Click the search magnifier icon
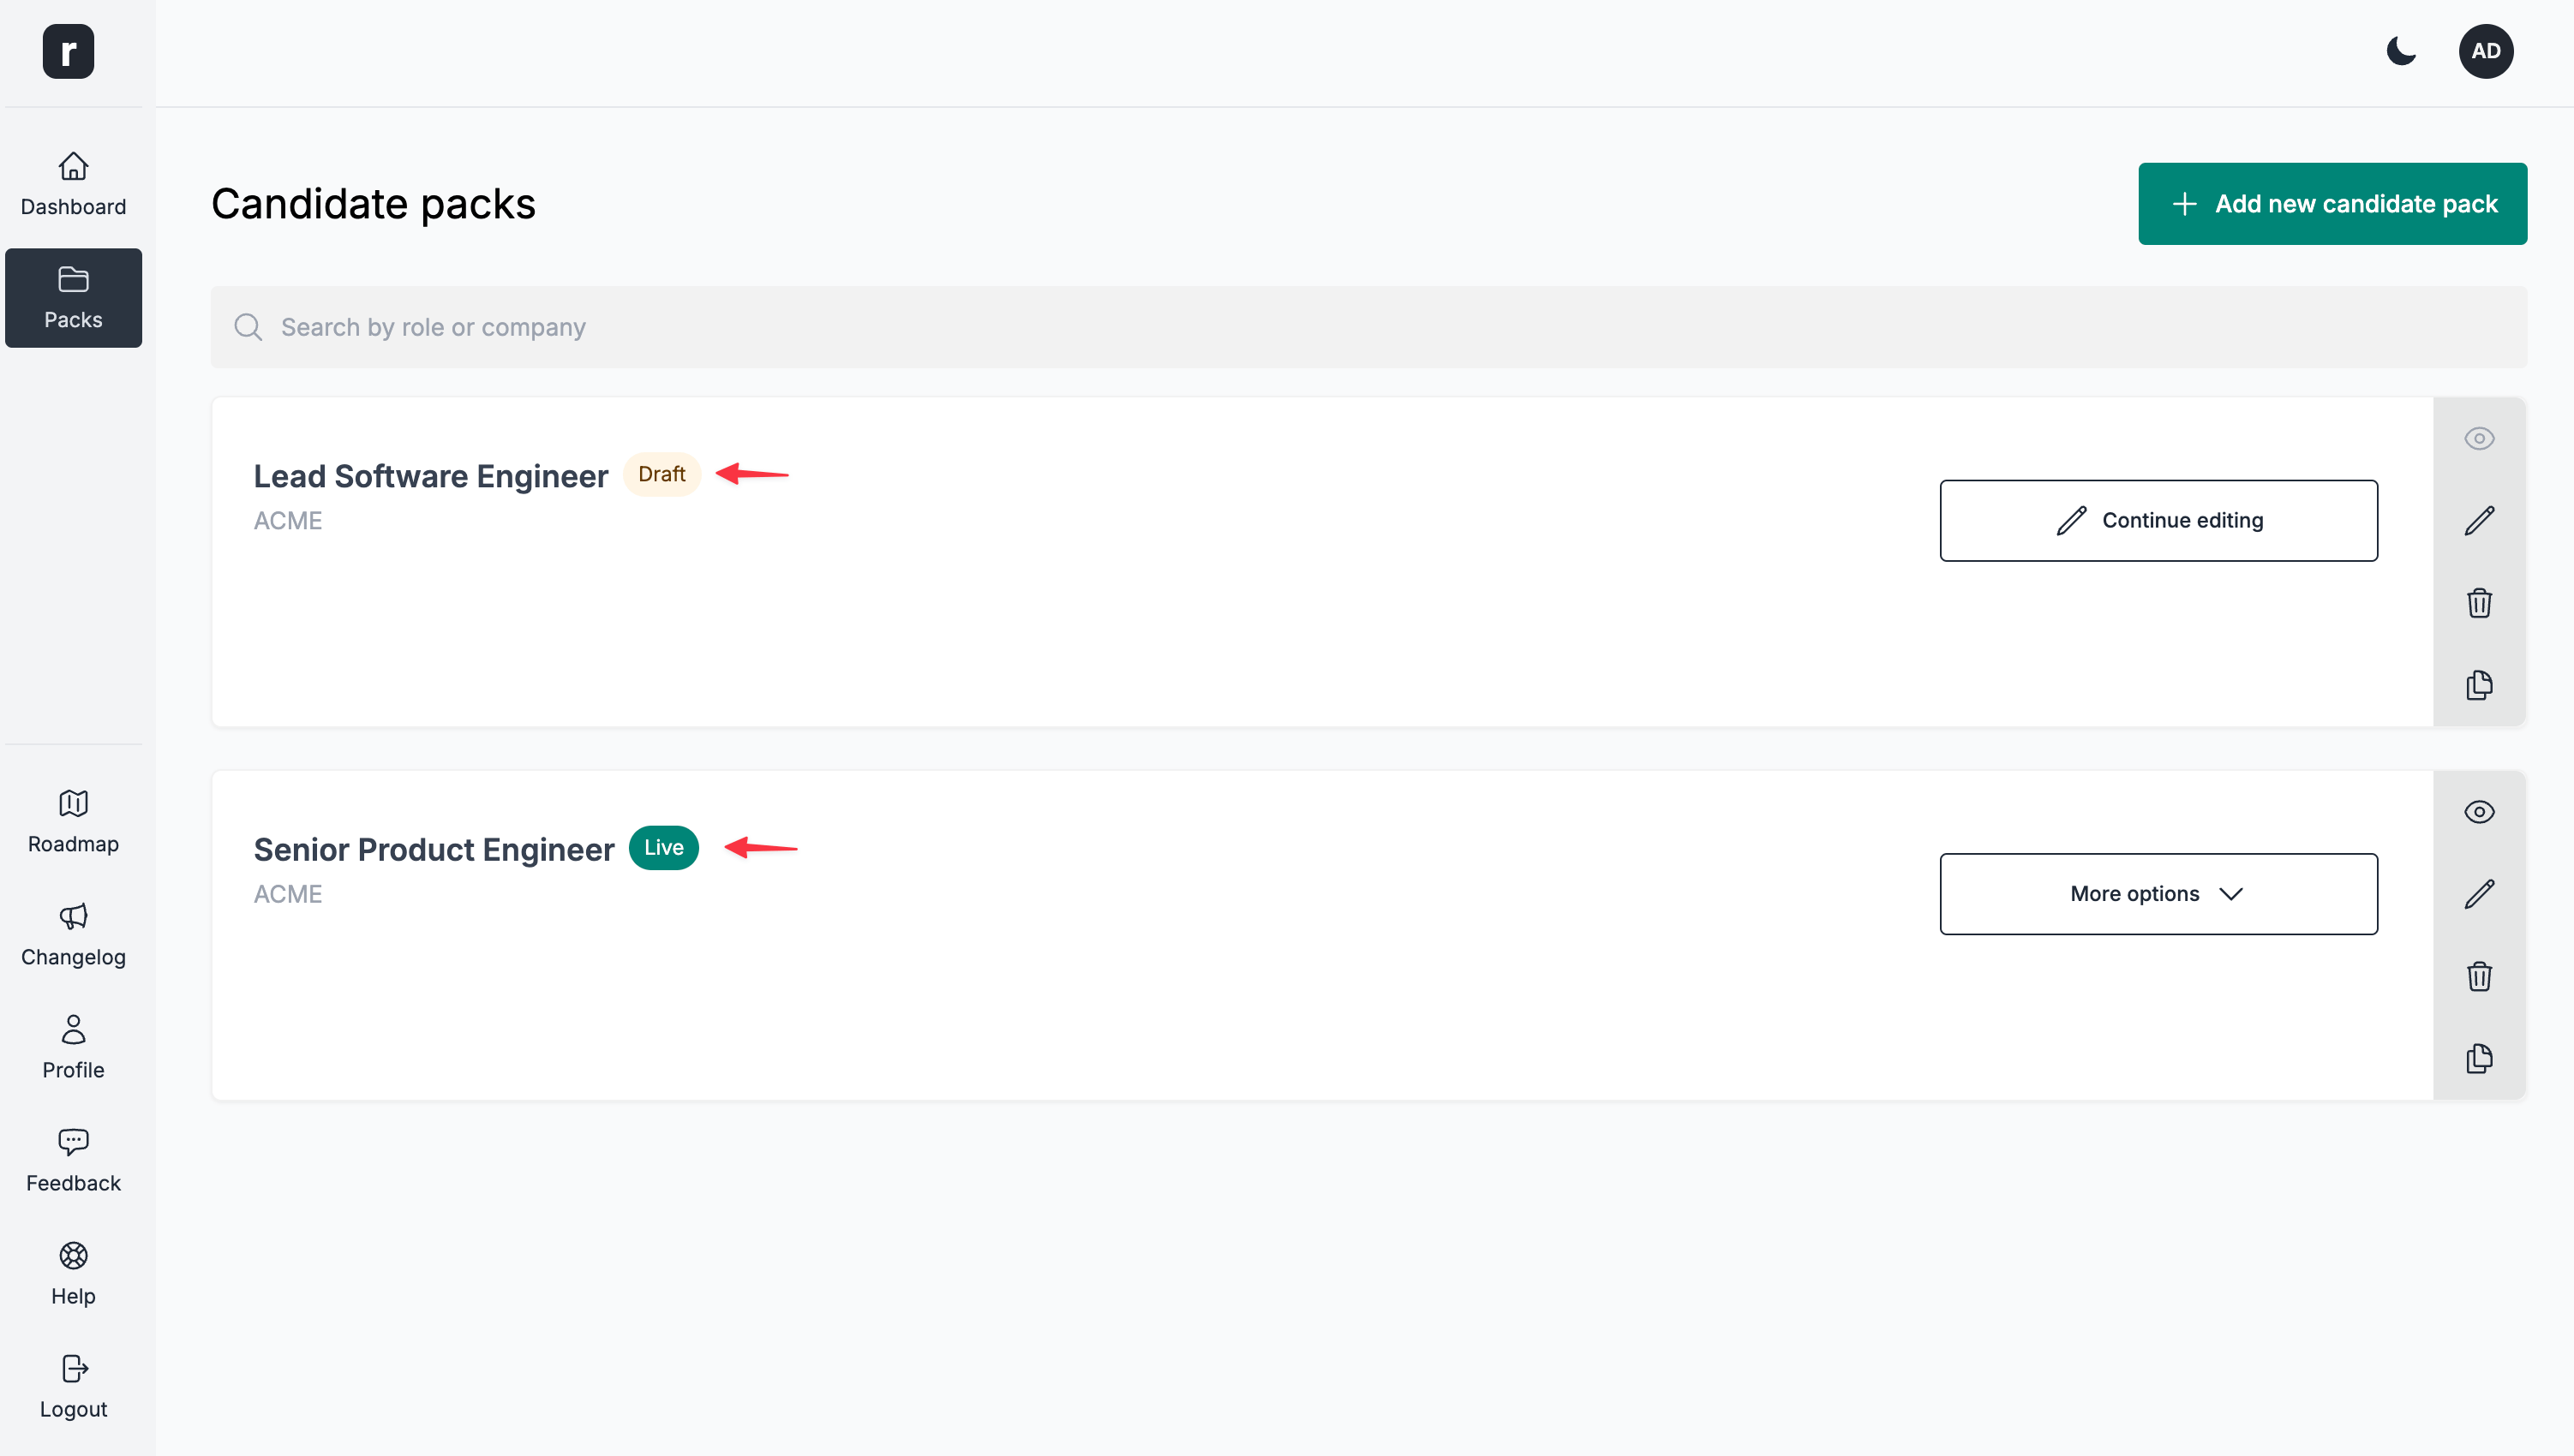Viewport: 2574px width, 1456px height. (x=248, y=327)
